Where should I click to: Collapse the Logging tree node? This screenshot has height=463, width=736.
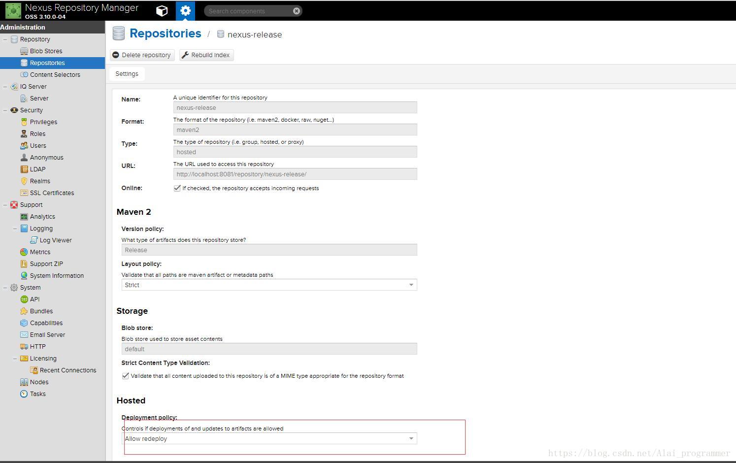pos(15,229)
